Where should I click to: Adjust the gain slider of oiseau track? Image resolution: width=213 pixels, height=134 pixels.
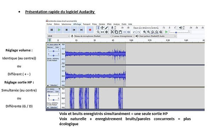[x=54, y=95]
